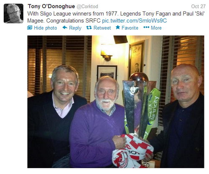Open the Oct 27 timestamp permalink
This screenshot has width=209, height=174.
tap(198, 6)
